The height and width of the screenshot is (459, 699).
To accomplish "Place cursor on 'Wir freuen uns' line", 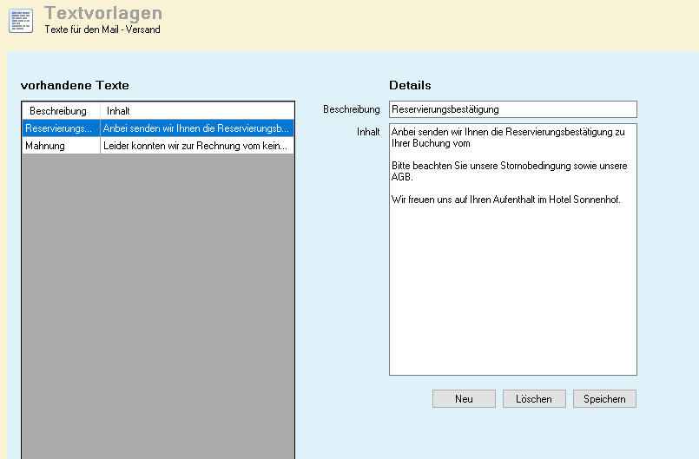I will [505, 200].
